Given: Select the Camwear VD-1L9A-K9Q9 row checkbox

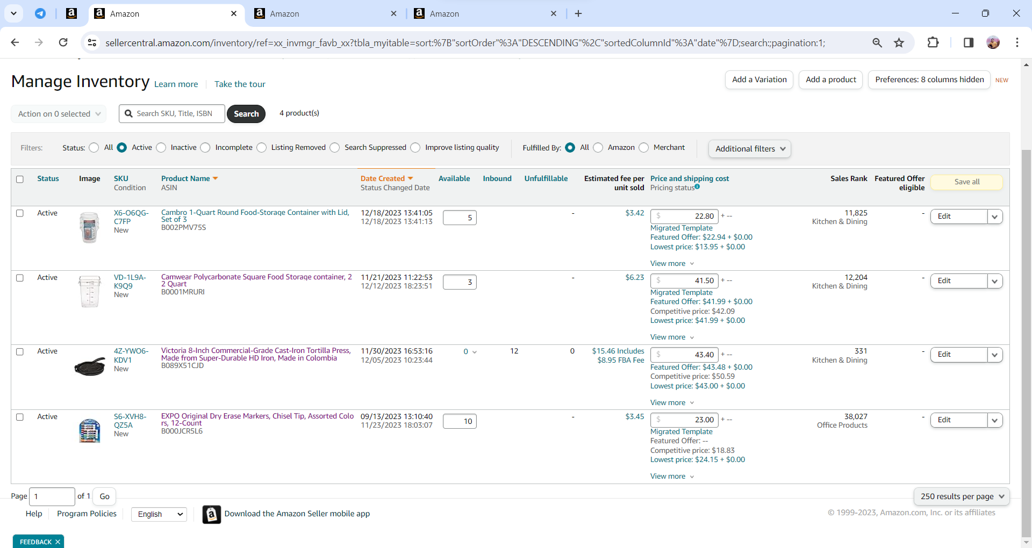Looking at the screenshot, I should [x=20, y=278].
